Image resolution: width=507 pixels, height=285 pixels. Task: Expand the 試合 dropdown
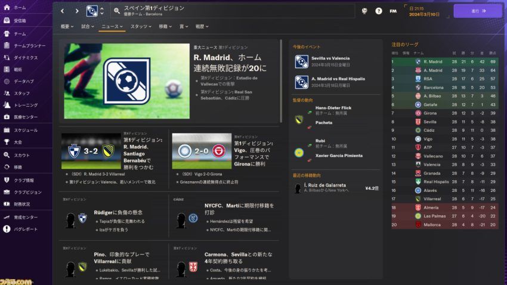(x=87, y=26)
